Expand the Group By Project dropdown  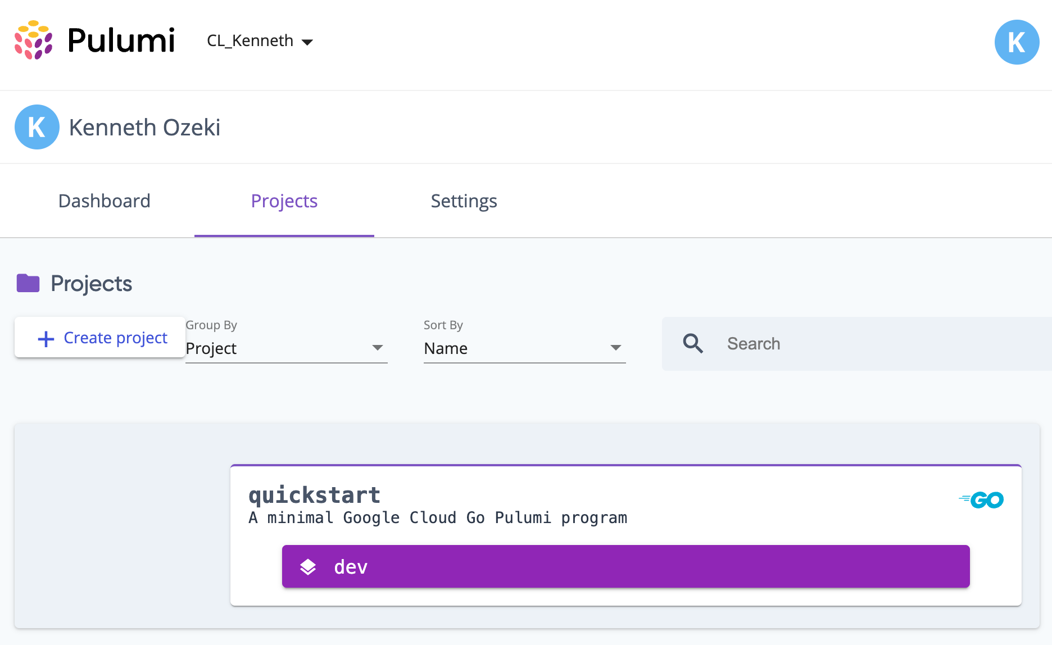(286, 348)
